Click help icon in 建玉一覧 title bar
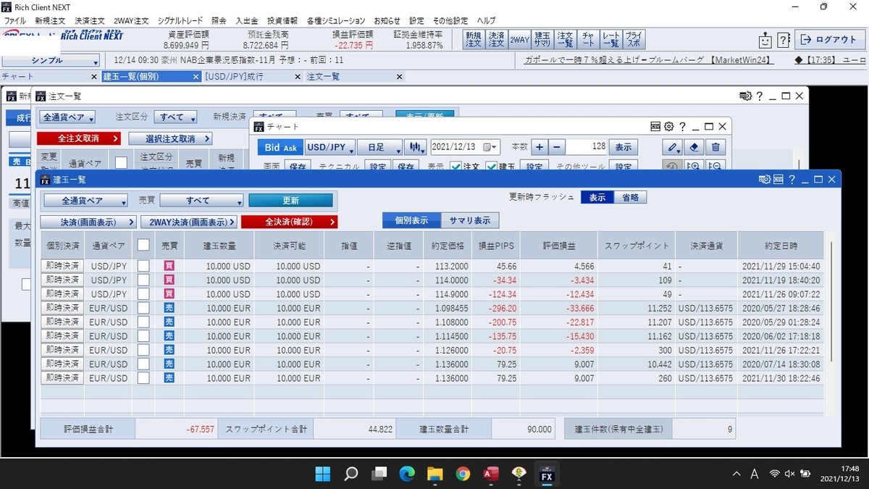869x489 pixels. 792,179
